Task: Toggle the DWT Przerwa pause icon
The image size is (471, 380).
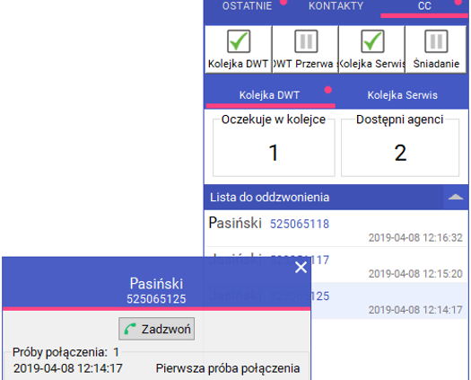Action: pyautogui.click(x=306, y=41)
